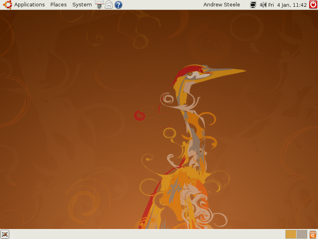Click the grip handle beside Show Desktop
The image size is (318, 239).
click(11, 234)
